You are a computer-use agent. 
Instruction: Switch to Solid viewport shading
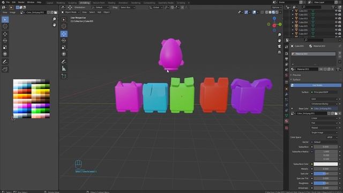pyautogui.click(x=270, y=12)
